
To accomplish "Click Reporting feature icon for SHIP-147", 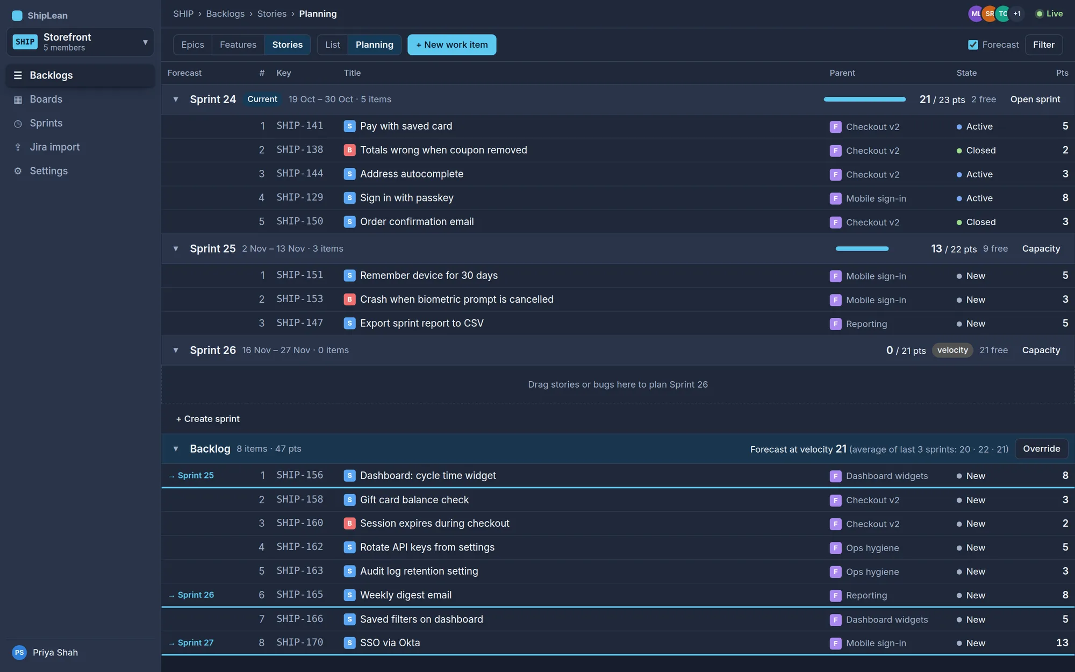I will click(x=835, y=324).
